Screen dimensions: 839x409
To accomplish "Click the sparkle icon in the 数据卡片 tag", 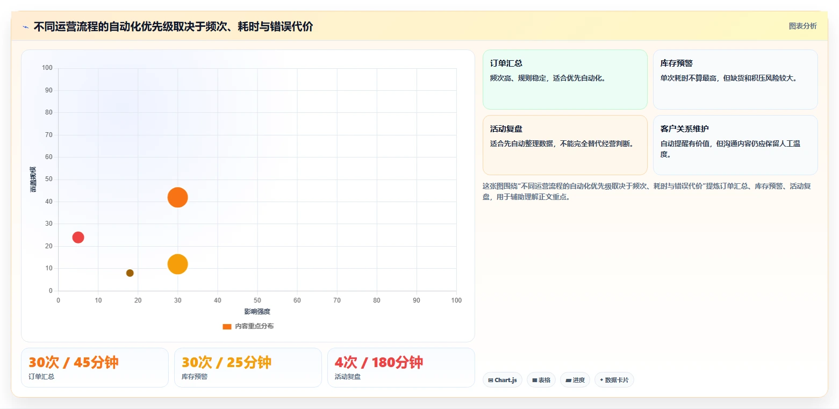I will [x=601, y=380].
